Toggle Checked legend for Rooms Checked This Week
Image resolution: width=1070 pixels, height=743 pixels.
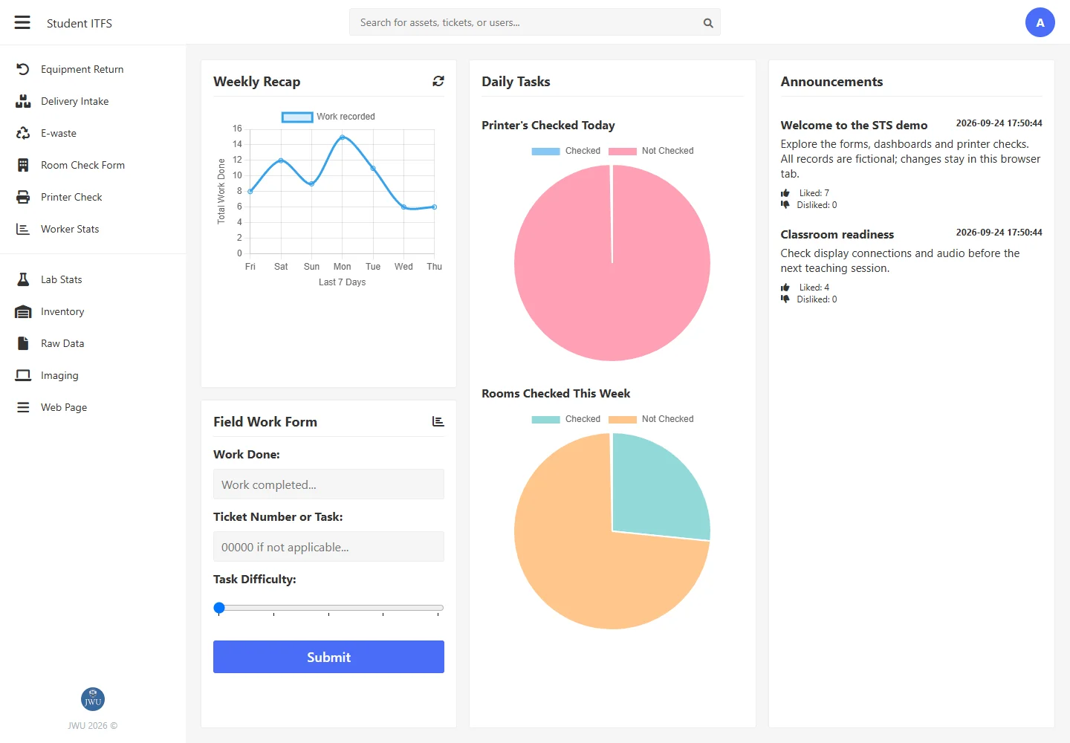(565, 419)
